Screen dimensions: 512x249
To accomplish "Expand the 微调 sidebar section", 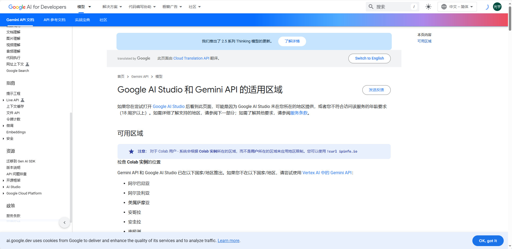I will coord(3,126).
